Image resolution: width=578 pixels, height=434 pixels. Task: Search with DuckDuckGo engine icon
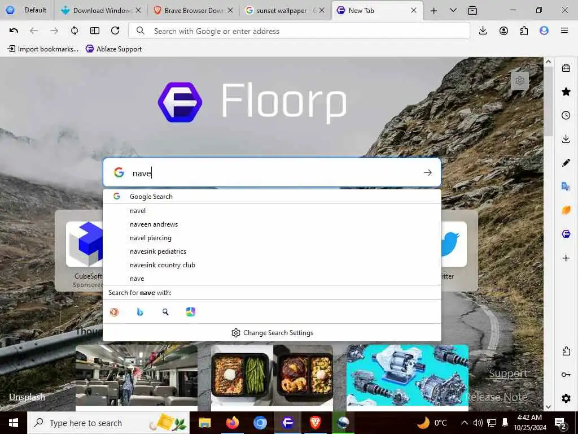pos(114,312)
